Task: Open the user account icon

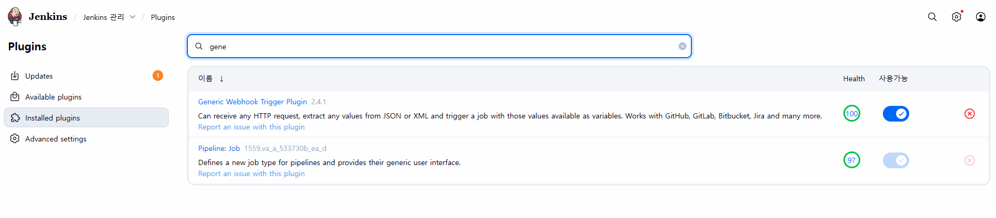Action: [980, 17]
